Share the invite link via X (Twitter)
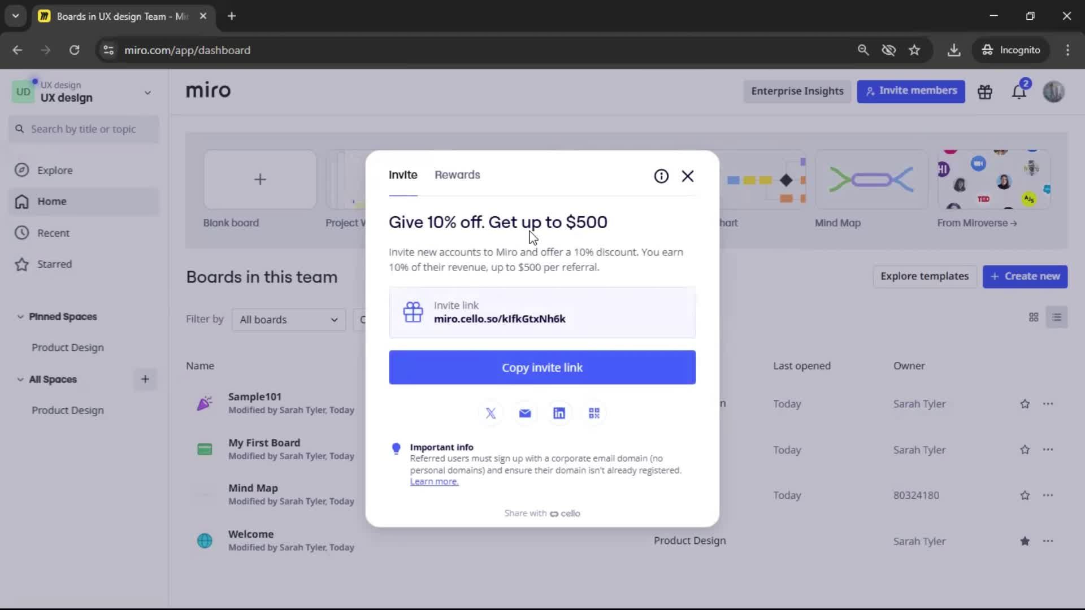Image resolution: width=1085 pixels, height=610 pixels. click(x=491, y=413)
